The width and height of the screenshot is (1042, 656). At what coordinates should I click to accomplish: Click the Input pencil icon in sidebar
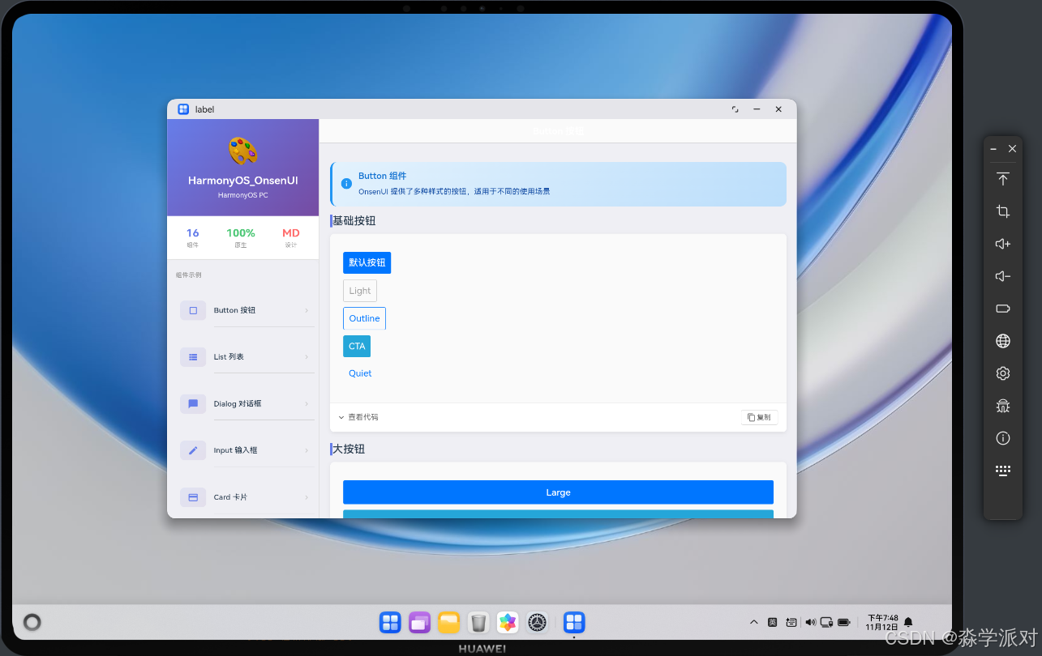coord(193,450)
